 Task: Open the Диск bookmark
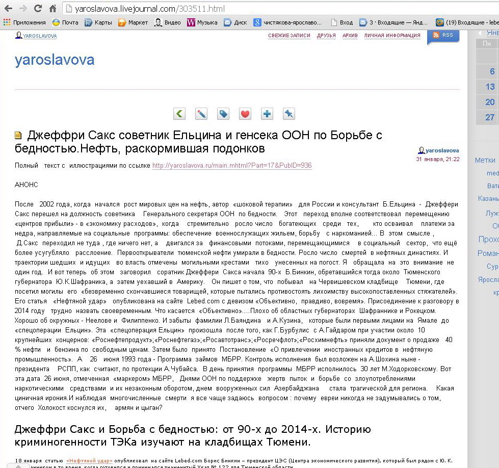pos(235,22)
